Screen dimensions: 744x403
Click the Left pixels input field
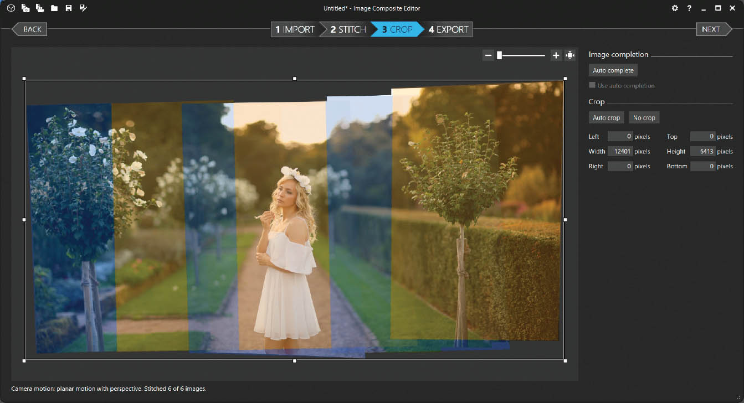click(x=620, y=136)
